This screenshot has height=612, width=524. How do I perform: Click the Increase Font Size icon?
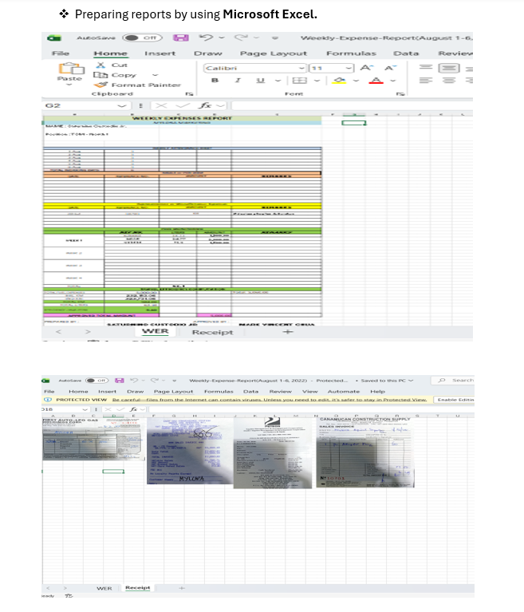[366, 68]
